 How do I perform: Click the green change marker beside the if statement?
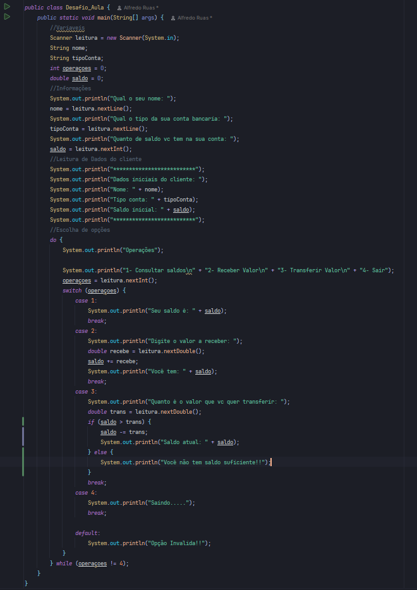pos(23,422)
